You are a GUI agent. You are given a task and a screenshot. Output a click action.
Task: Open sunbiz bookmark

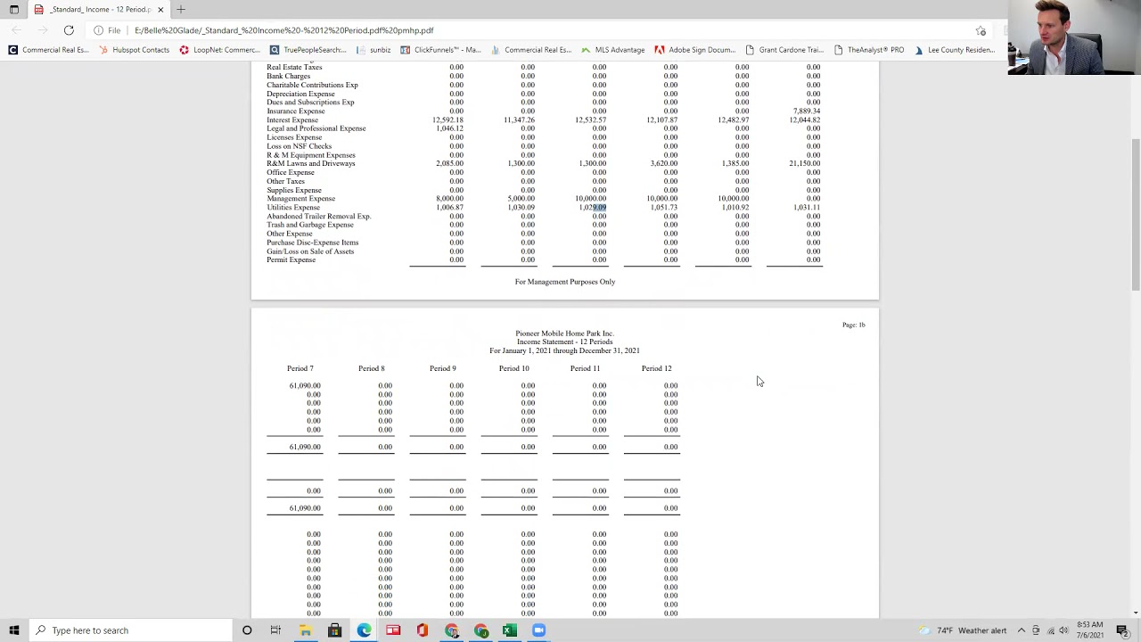[373, 50]
